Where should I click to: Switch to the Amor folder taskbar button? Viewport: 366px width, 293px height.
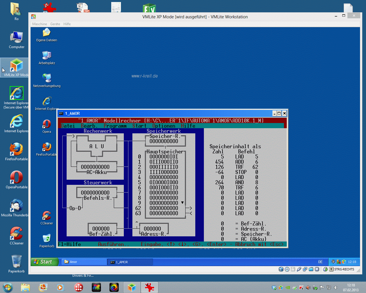click(x=83, y=262)
